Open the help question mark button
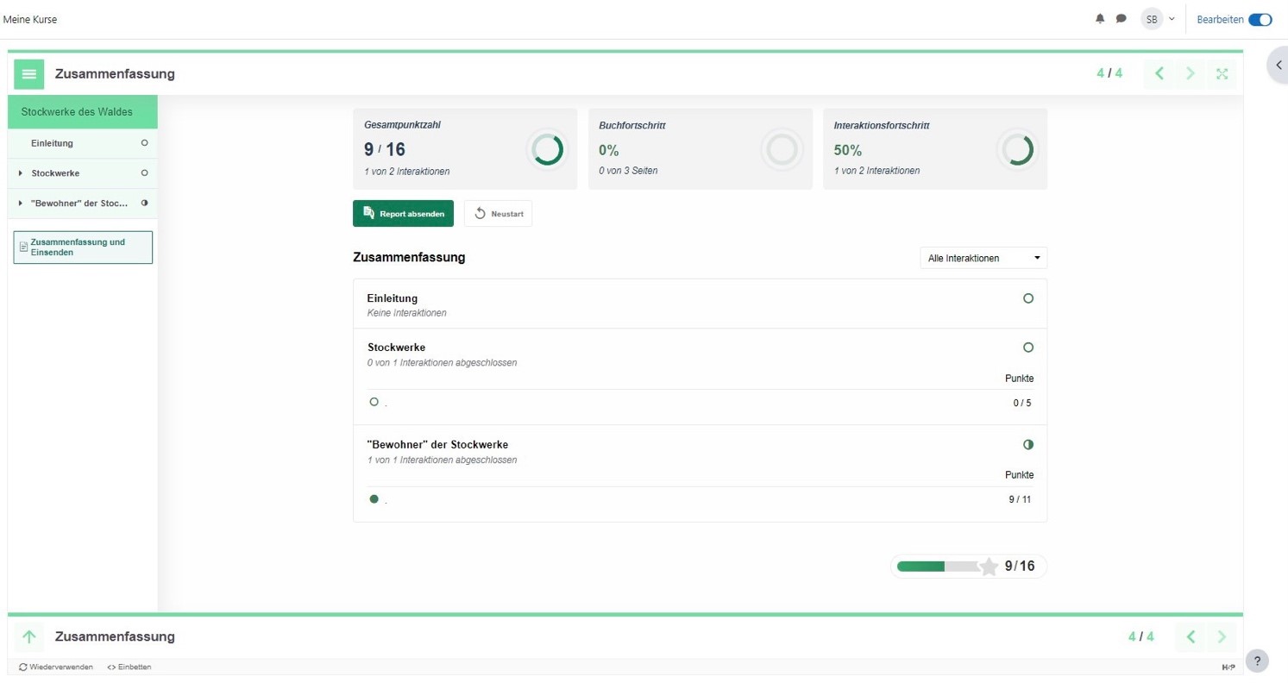 pos(1256,661)
